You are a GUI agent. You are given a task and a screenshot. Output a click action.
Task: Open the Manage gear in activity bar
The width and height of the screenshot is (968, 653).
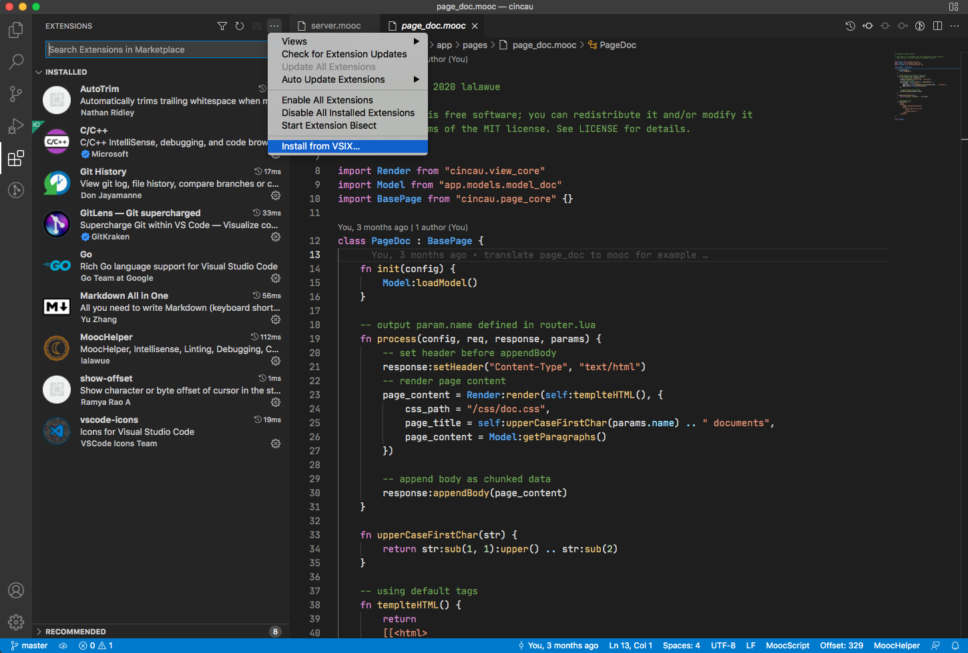(16, 622)
